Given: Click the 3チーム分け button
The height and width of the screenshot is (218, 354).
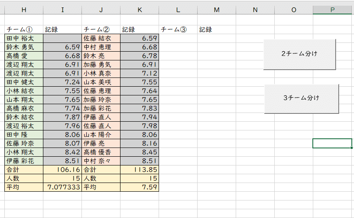Looking at the screenshot, I should [x=301, y=98].
